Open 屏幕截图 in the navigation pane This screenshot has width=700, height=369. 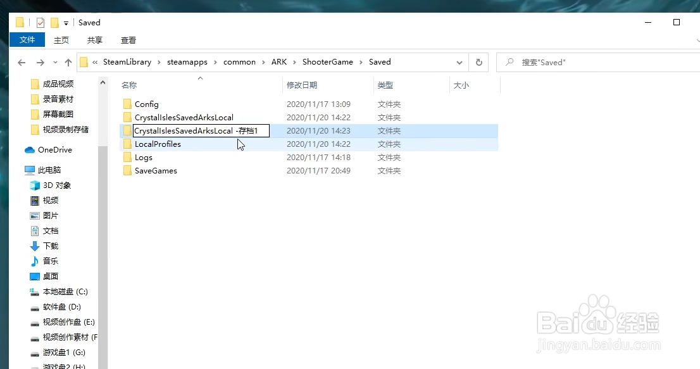(x=58, y=114)
